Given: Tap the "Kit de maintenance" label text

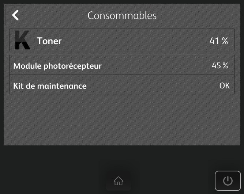Looking at the screenshot, I should (x=50, y=86).
